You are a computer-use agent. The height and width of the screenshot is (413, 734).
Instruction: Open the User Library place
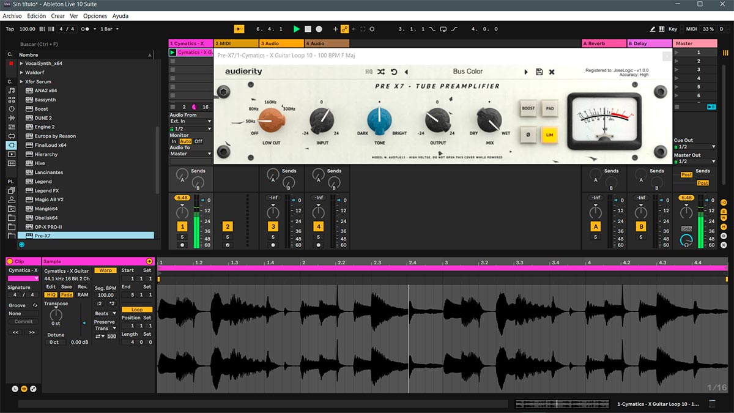coord(12,200)
